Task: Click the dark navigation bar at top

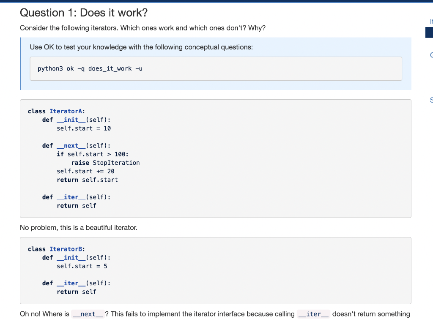Action: [216, 2]
